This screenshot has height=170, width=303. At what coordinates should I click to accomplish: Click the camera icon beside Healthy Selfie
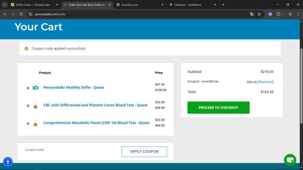coord(36,88)
